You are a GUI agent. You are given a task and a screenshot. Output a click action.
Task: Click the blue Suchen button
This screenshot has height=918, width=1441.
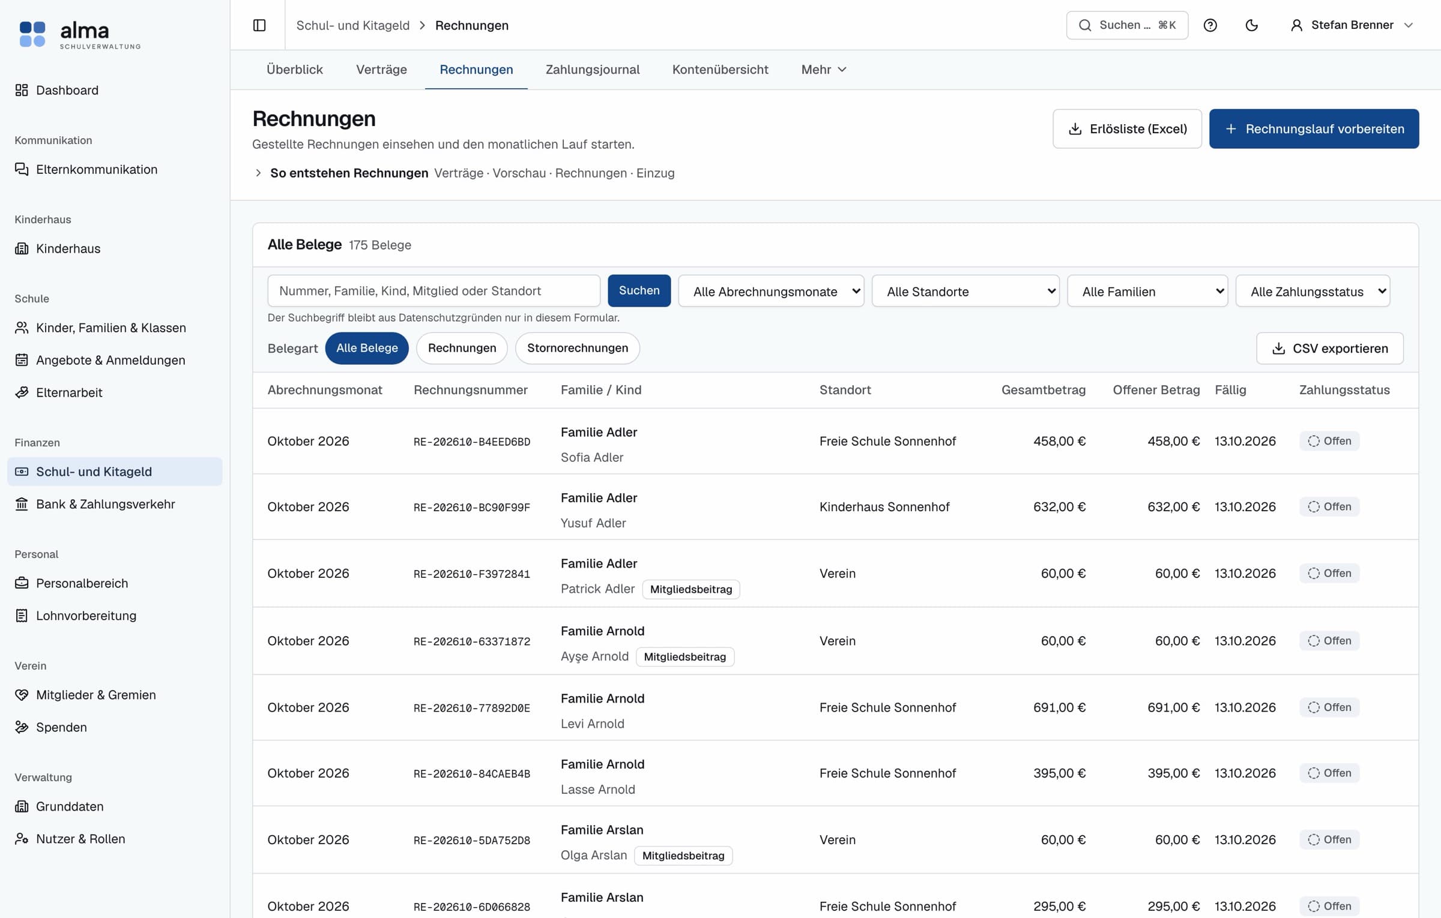639,290
